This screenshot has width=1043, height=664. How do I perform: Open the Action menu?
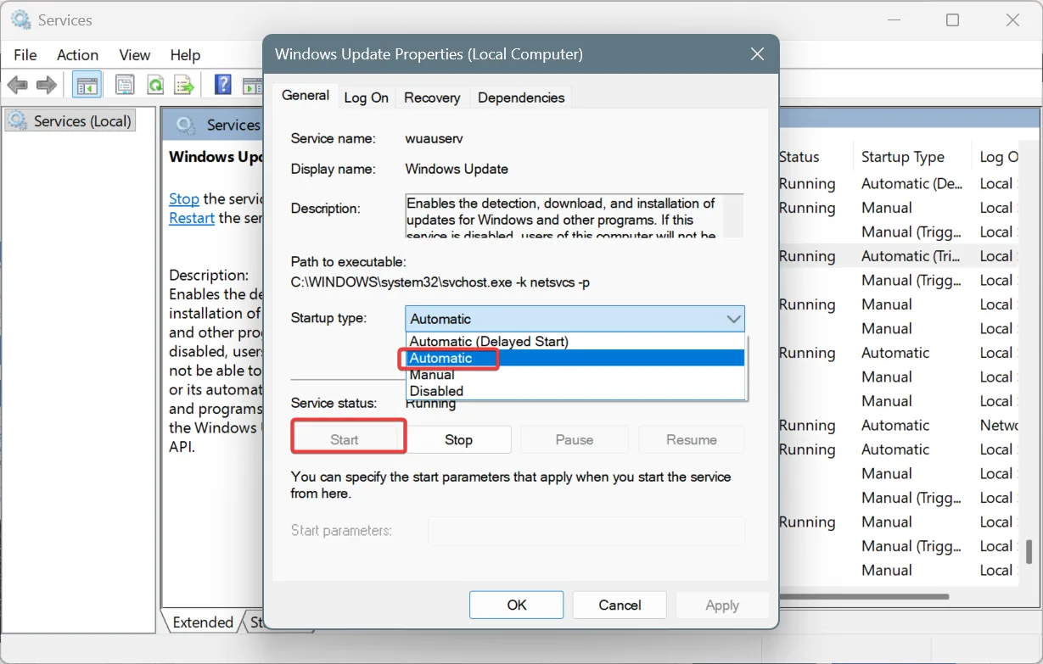pyautogui.click(x=77, y=54)
